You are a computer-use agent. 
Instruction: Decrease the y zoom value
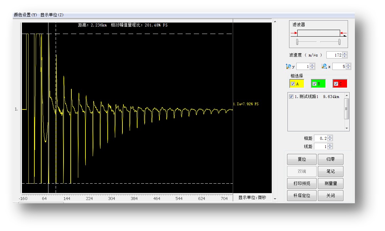(x=312, y=68)
